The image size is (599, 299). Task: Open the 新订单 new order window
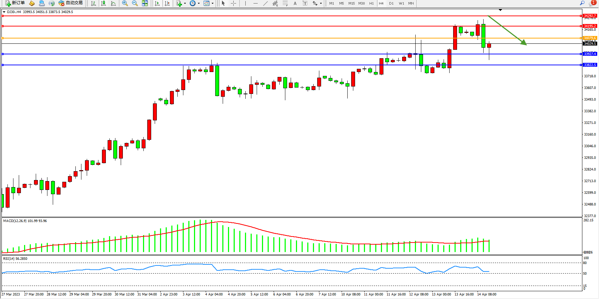click(15, 3)
